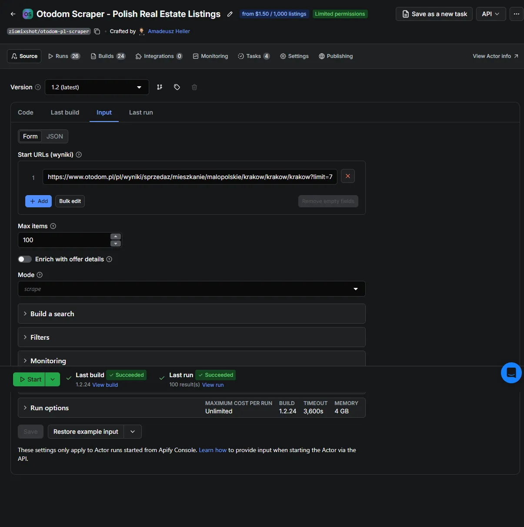Screen dimensions: 524x527
Task: Click the branch icon next to version
Action: [160, 87]
